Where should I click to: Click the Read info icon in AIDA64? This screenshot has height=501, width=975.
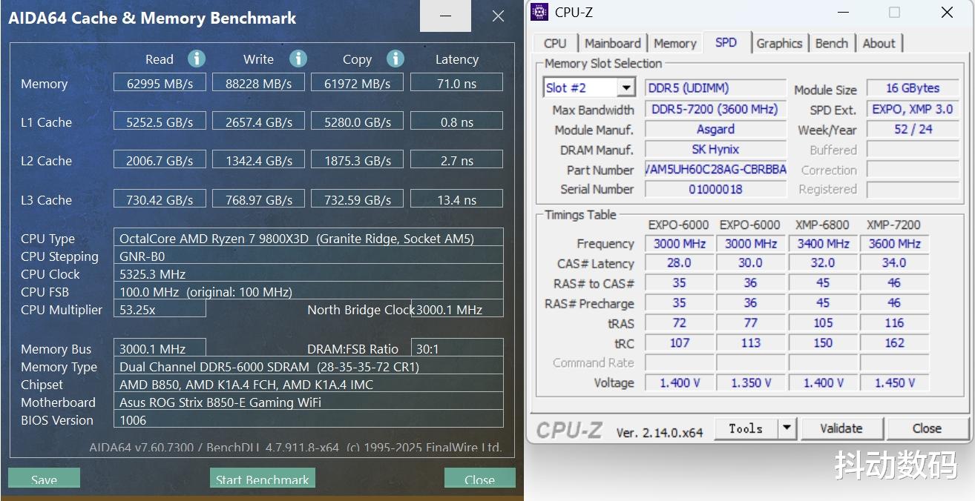coord(197,59)
